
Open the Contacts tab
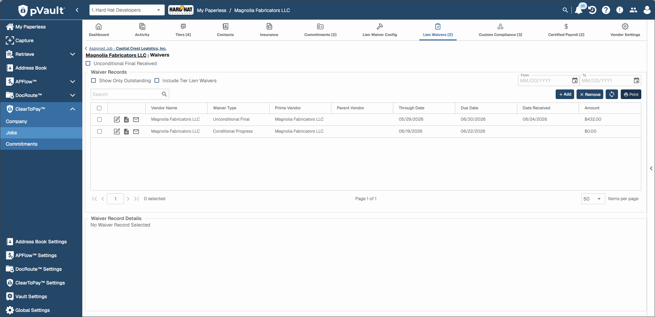coord(225,30)
